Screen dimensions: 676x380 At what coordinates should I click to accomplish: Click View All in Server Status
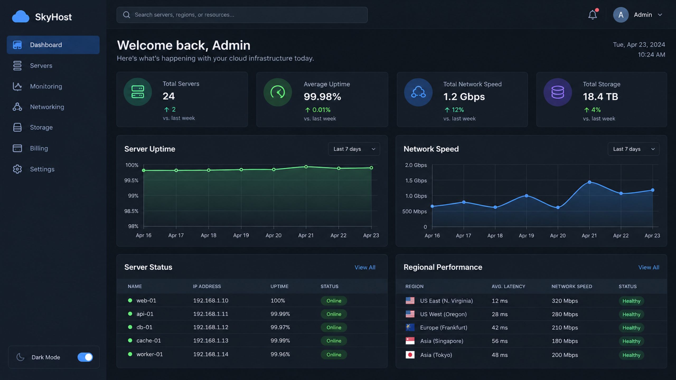[365, 267]
